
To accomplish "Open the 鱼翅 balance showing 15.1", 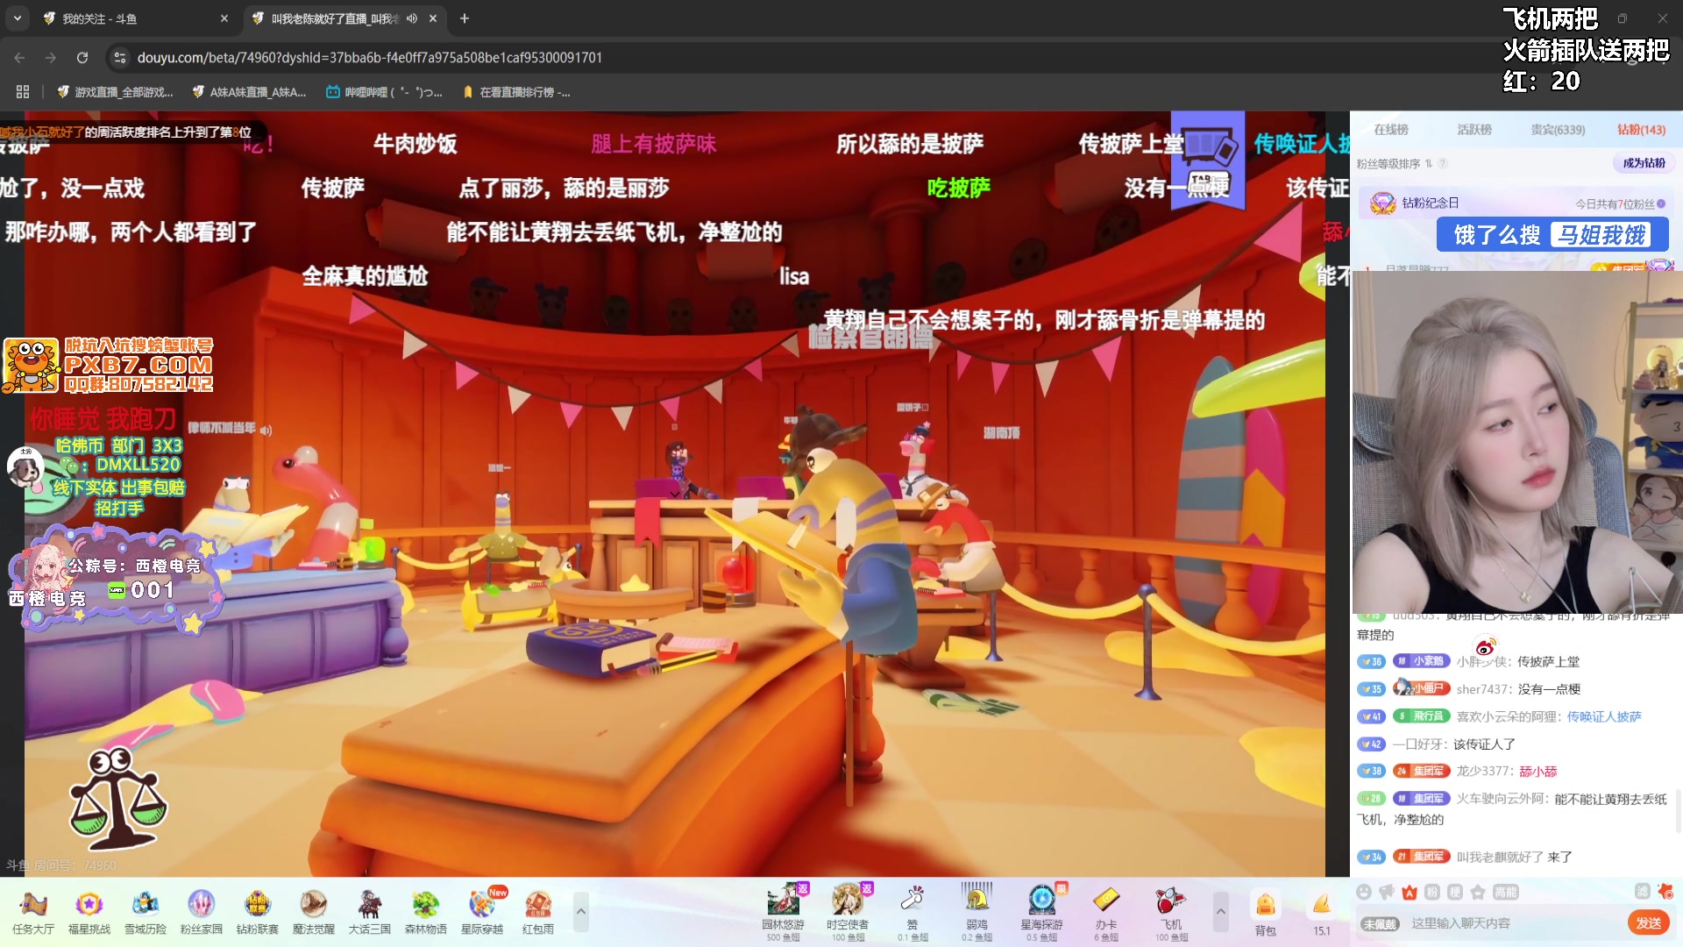I will tap(1322, 914).
